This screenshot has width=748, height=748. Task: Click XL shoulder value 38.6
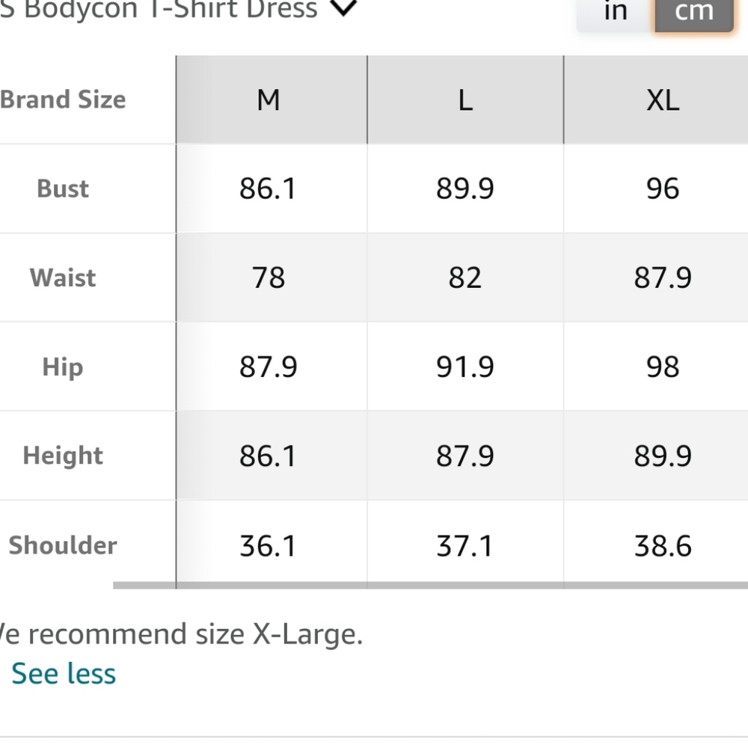coord(662,545)
